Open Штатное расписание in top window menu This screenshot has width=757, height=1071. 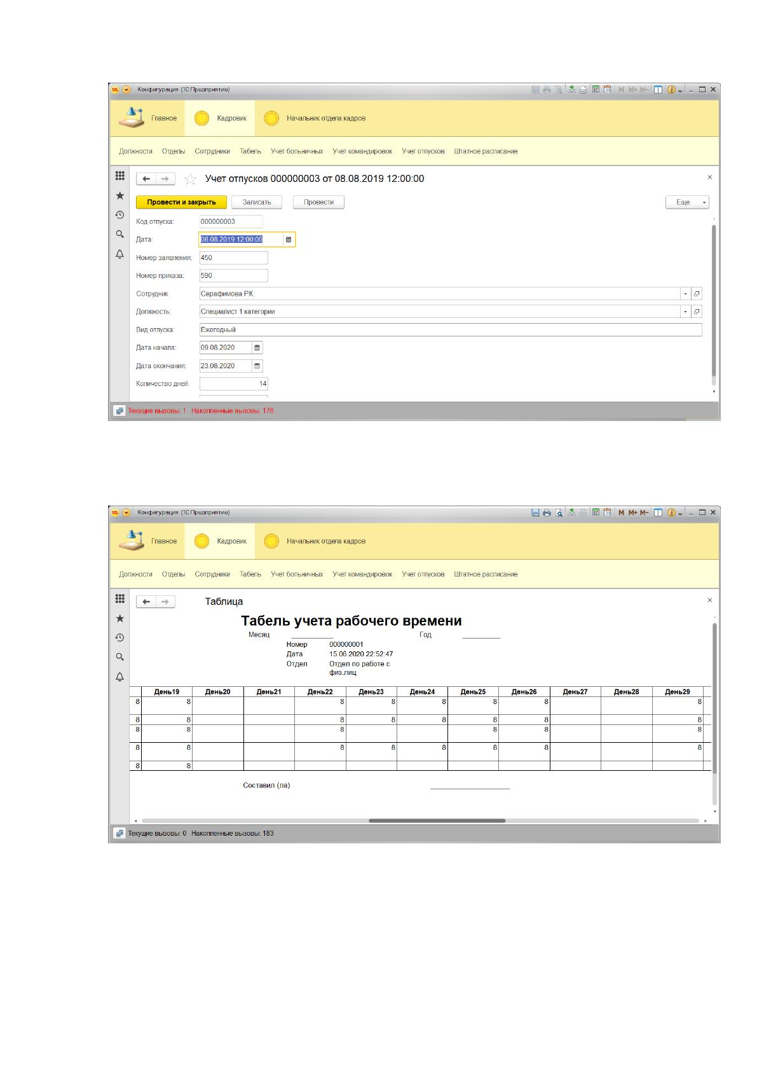pyautogui.click(x=486, y=151)
